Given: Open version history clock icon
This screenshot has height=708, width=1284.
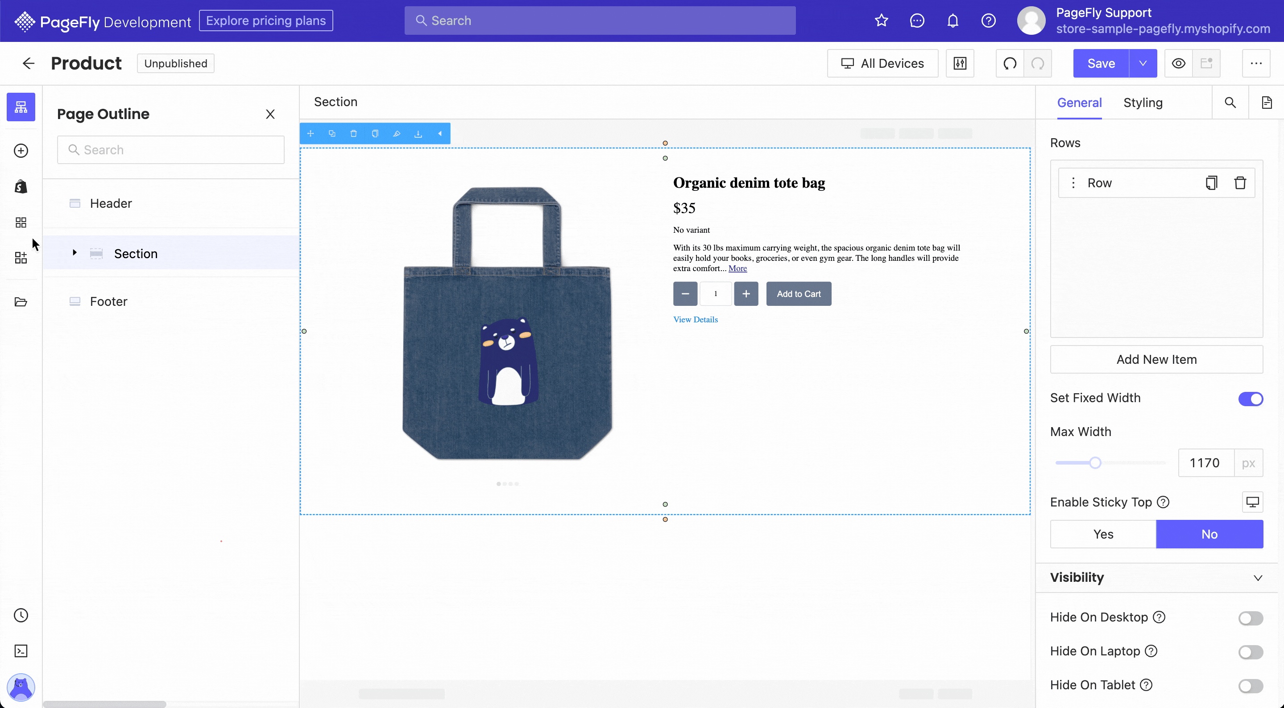Looking at the screenshot, I should pos(21,615).
